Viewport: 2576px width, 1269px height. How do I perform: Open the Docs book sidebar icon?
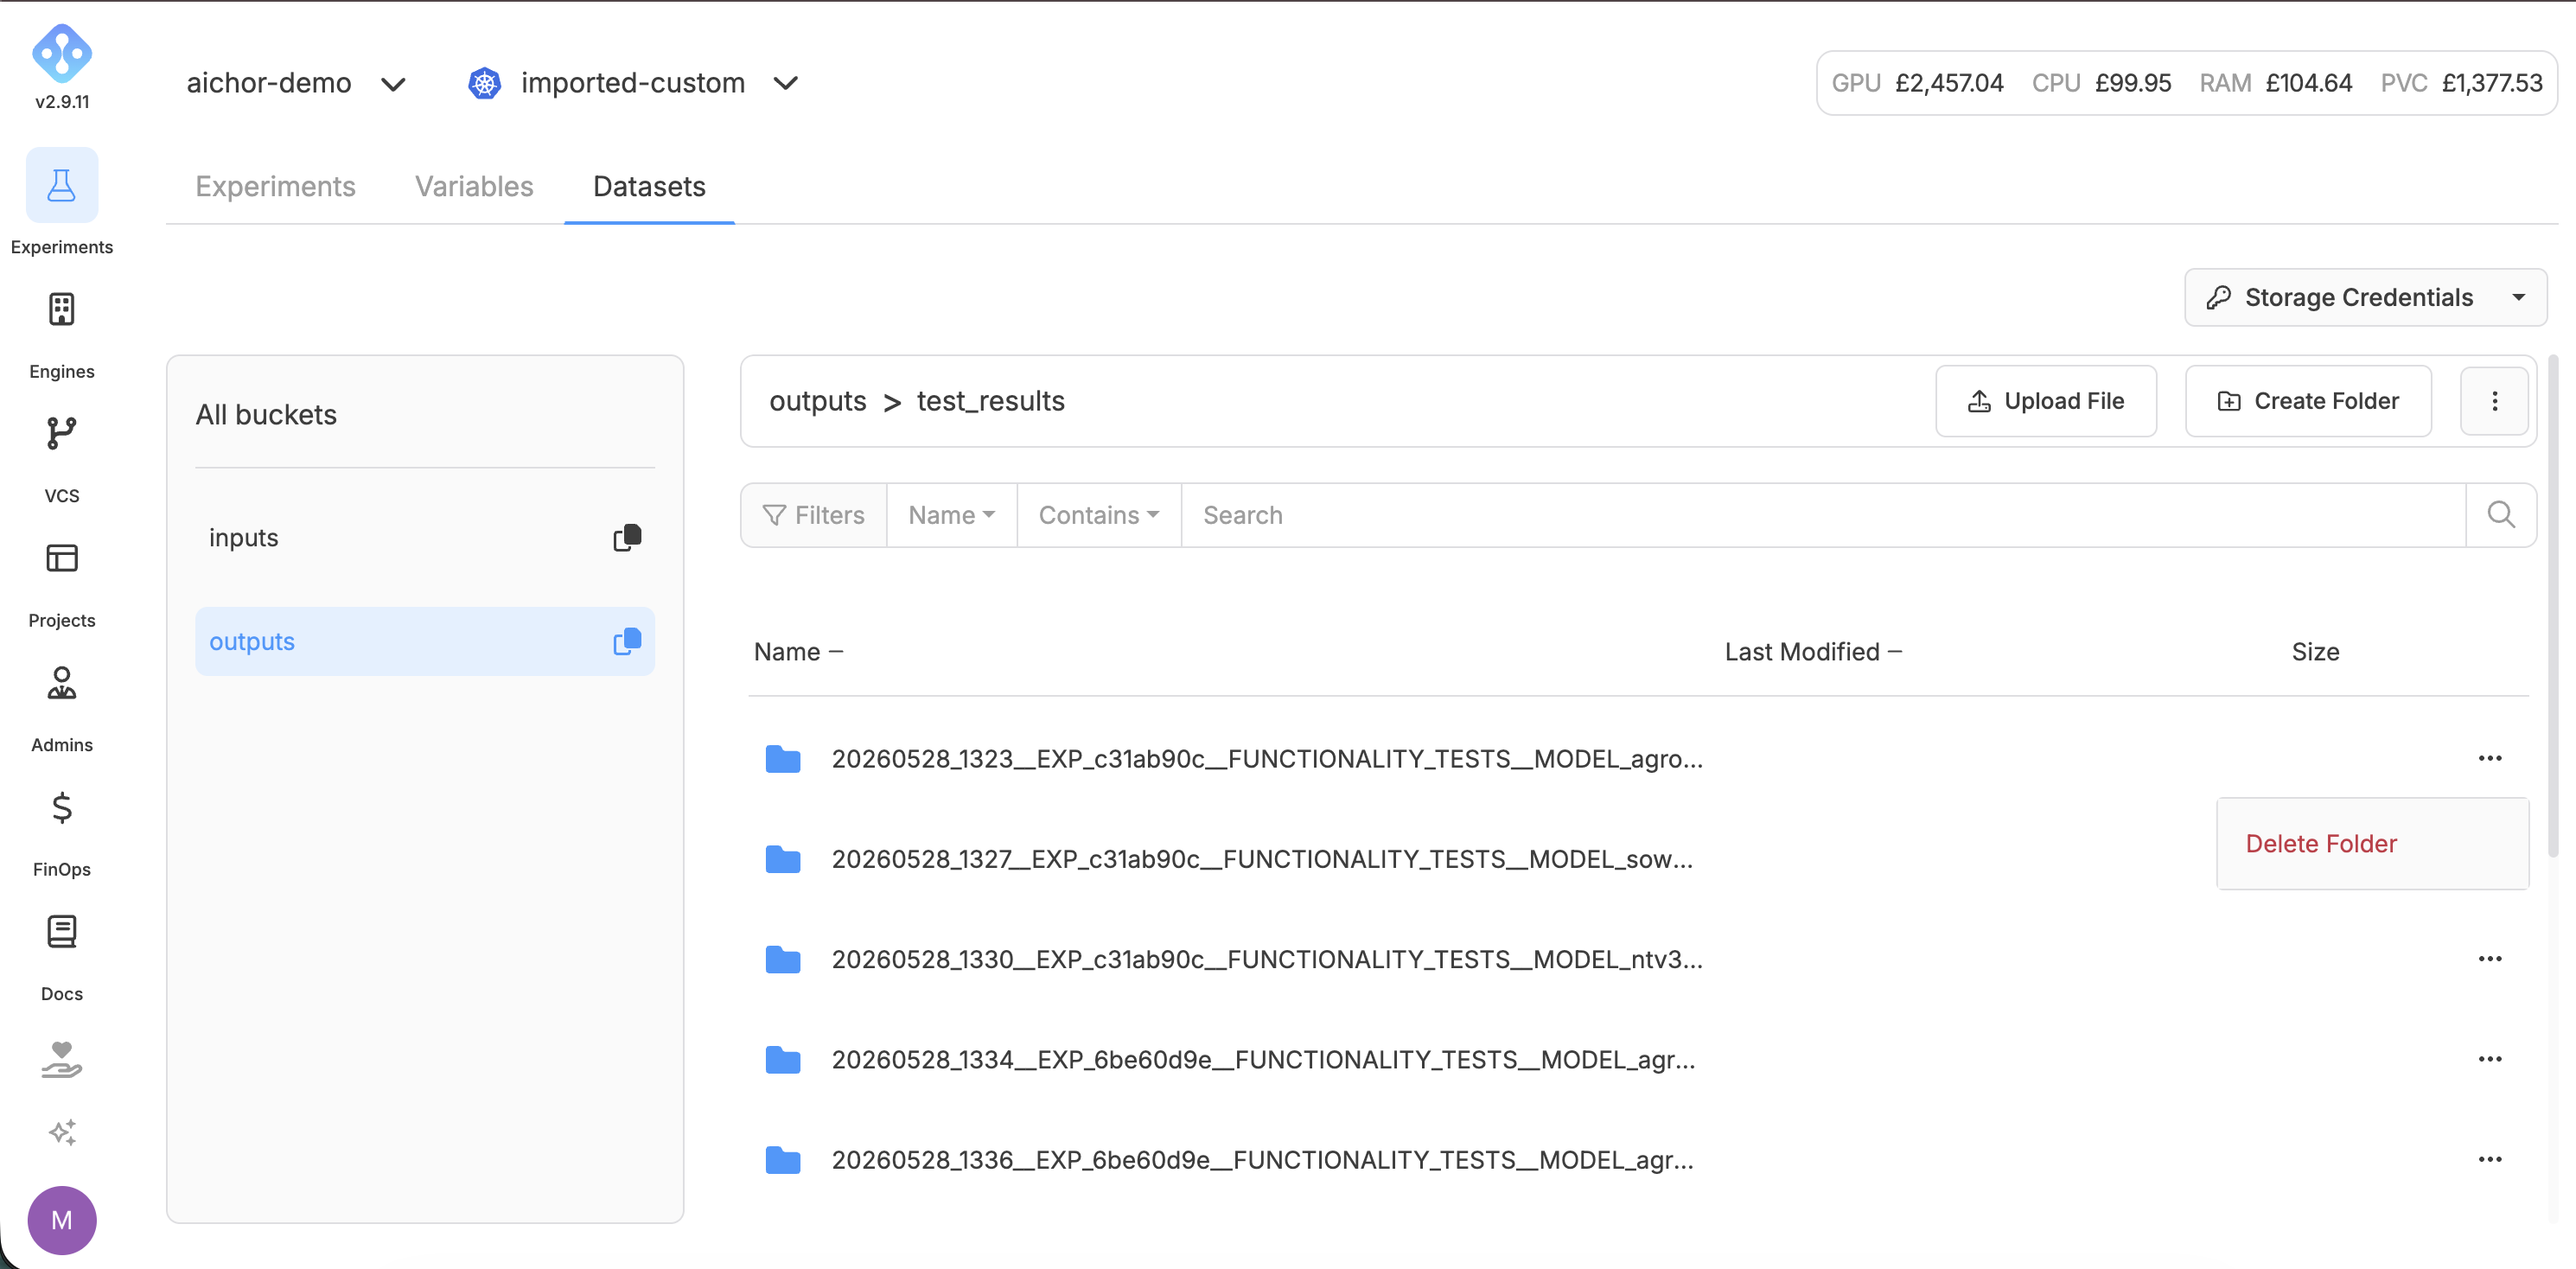click(x=62, y=931)
